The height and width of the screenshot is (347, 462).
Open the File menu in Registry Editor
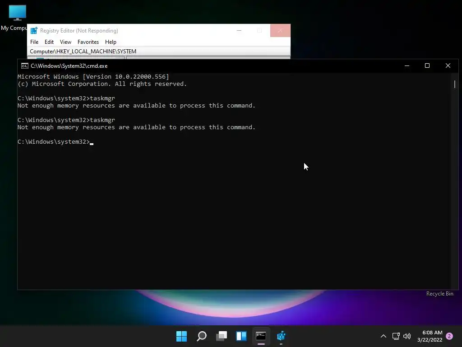pos(34,42)
